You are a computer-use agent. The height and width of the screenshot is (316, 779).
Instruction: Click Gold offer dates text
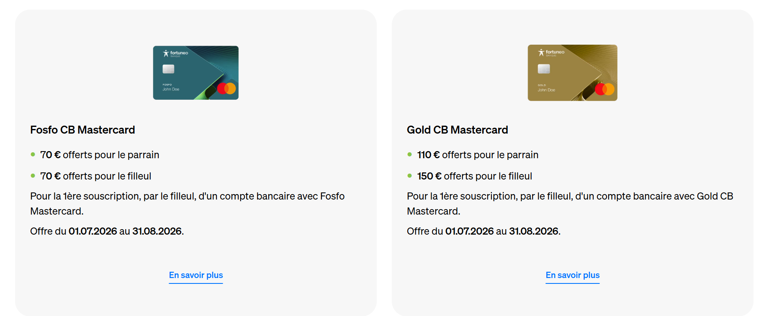(484, 231)
